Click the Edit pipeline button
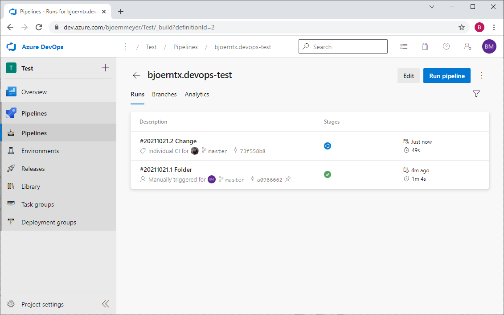This screenshot has width=504, height=315. point(409,75)
